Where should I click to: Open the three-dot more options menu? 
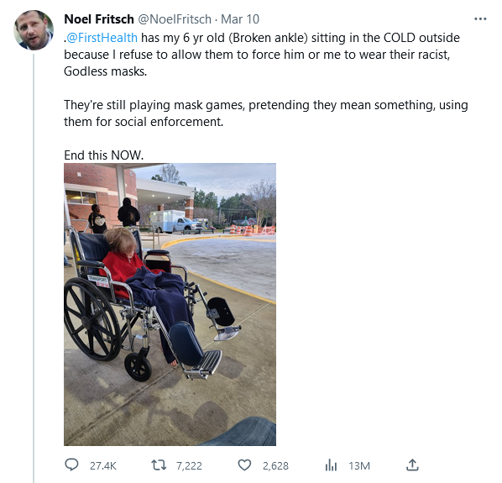click(480, 19)
